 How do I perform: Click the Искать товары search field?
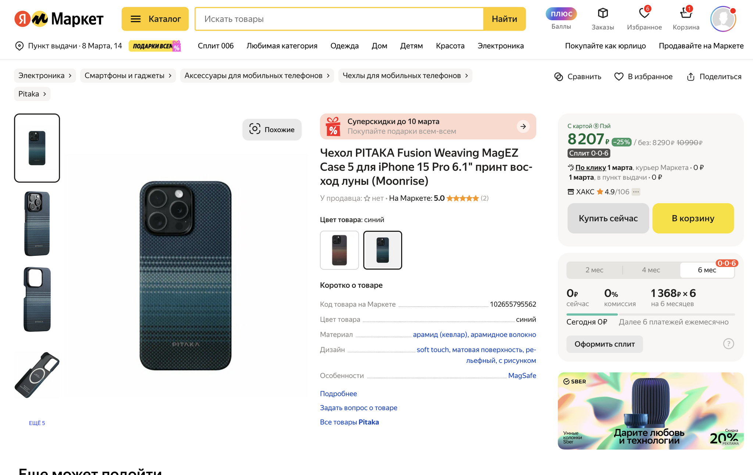click(339, 19)
